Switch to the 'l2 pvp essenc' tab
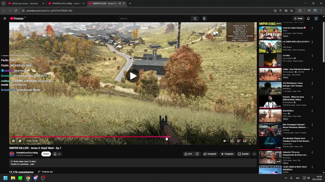Image resolution: width=325 pixels, height=182 pixels. (x=25, y=4)
